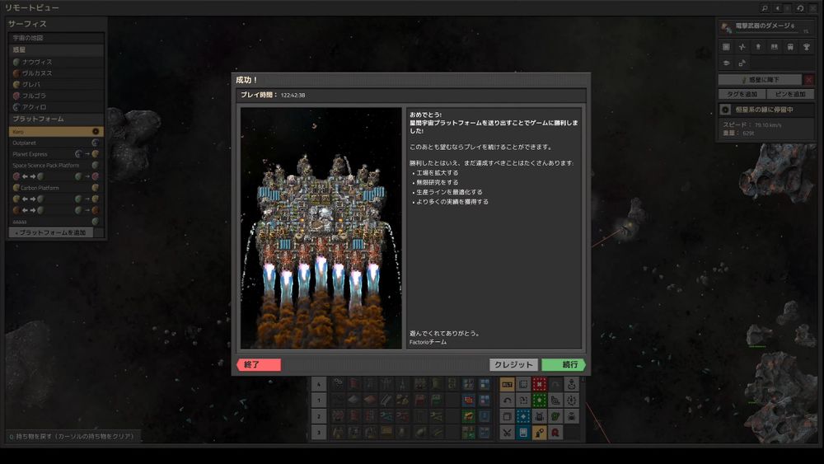Click the select-area tool shortcut beside ALT
The width and height of the screenshot is (824, 464).
pos(523,384)
